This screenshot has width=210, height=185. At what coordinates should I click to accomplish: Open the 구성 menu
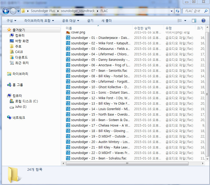click(11, 21)
